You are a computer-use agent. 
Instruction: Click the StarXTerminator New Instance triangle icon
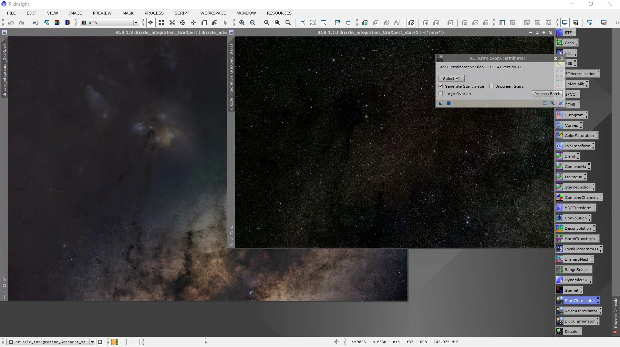point(440,103)
